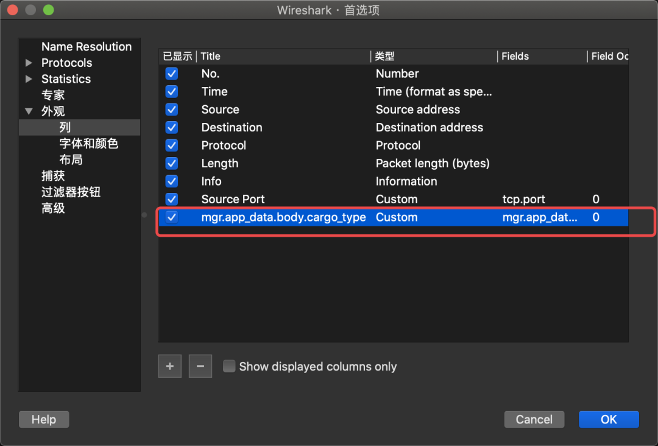Expand the Protocols tree section

[29, 63]
